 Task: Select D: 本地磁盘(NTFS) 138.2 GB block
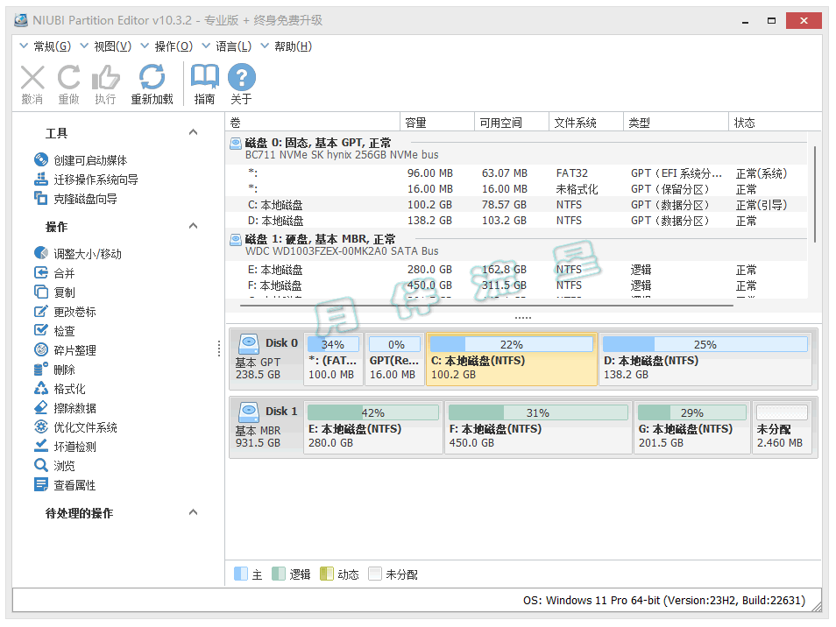tap(705, 359)
